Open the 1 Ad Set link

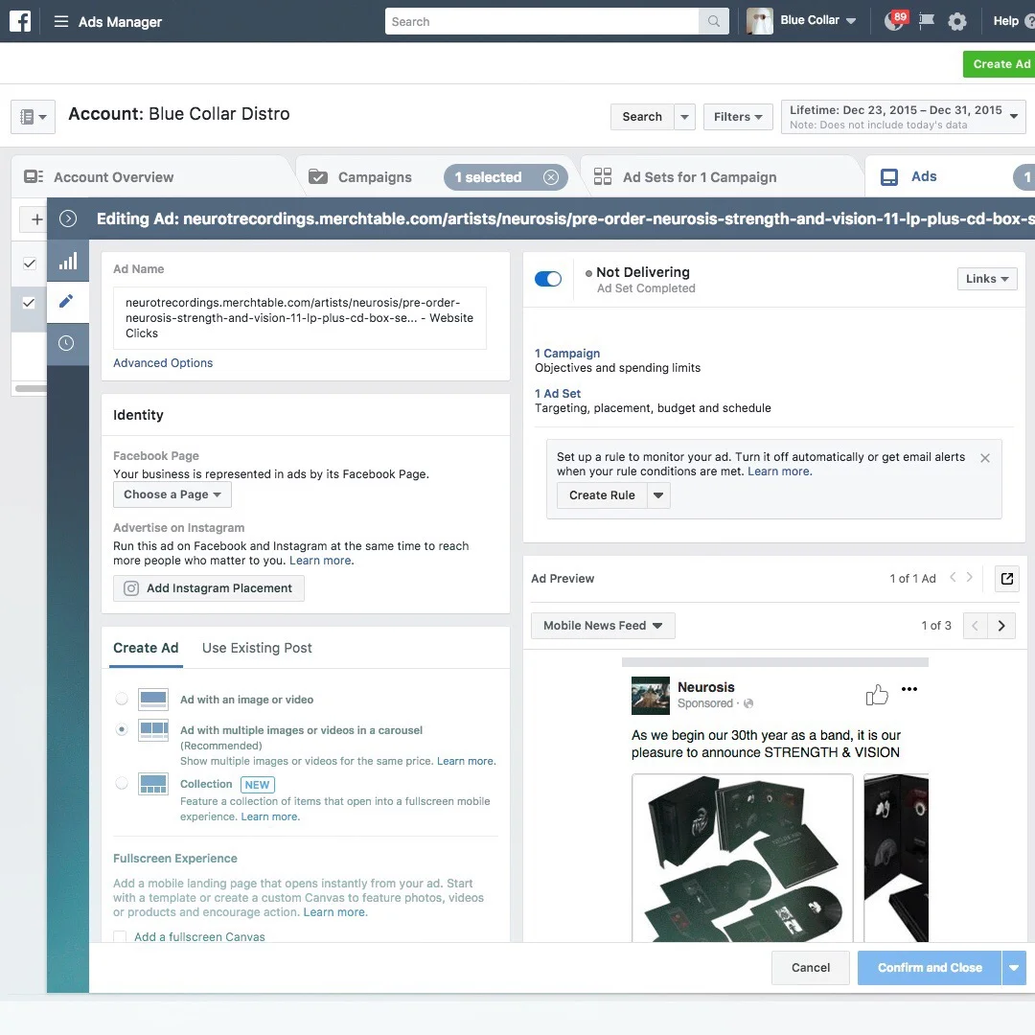click(x=558, y=394)
